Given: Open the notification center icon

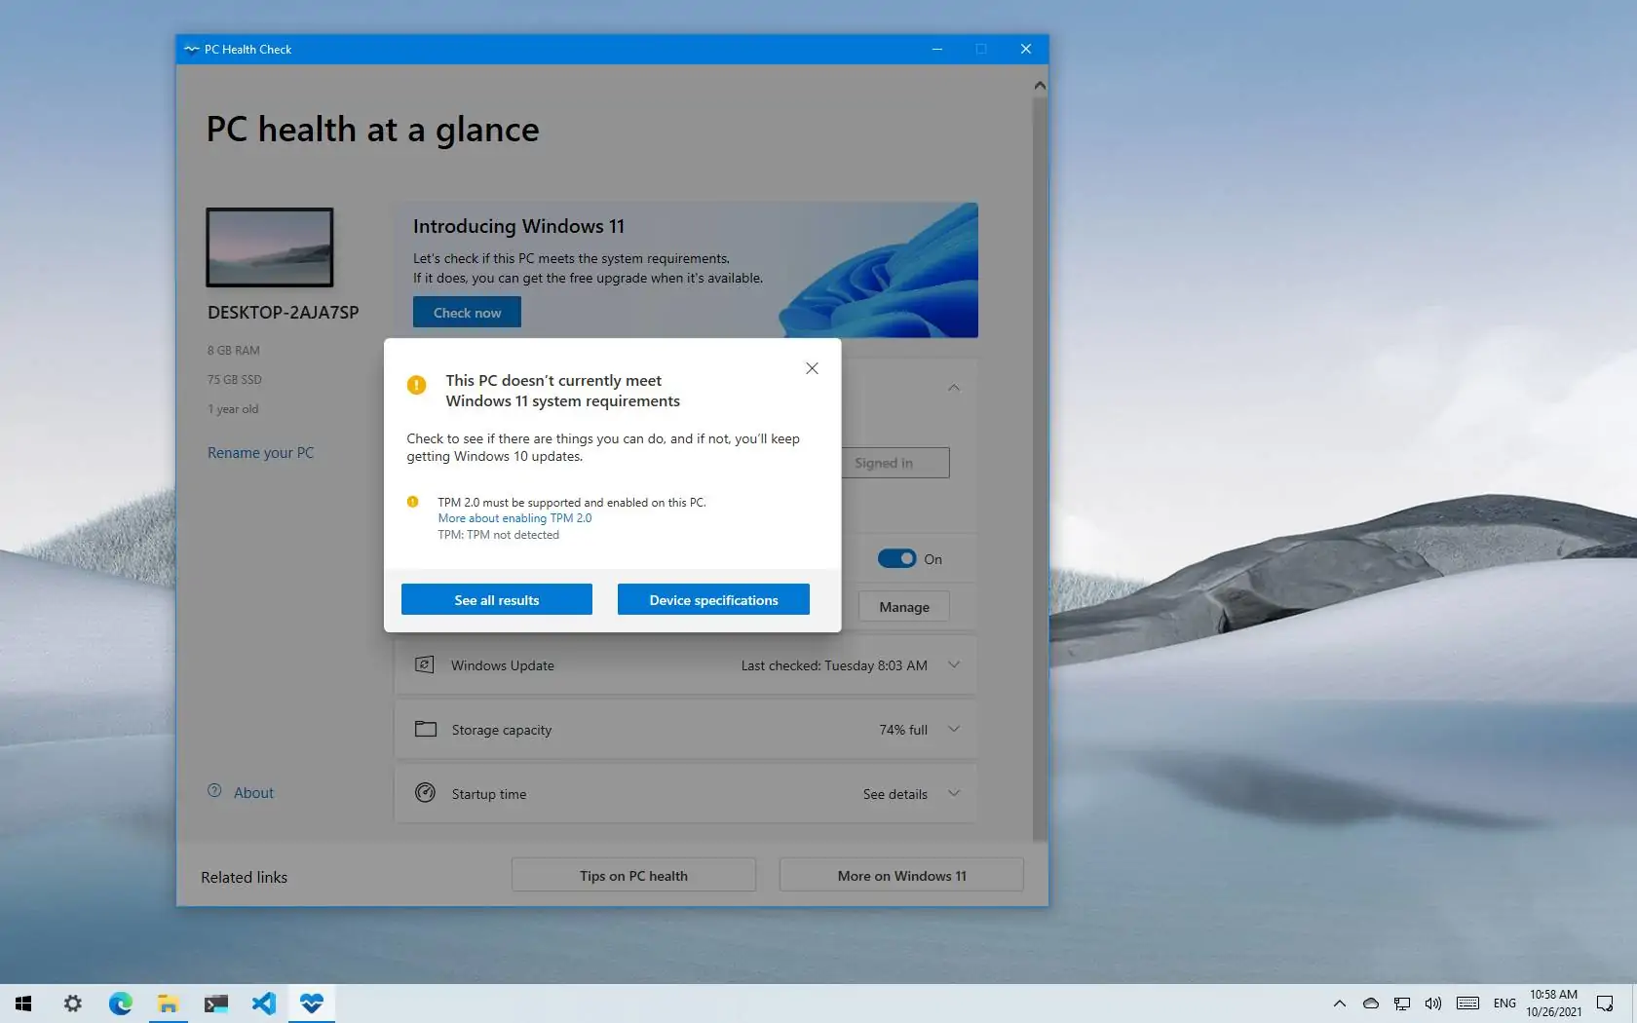Looking at the screenshot, I should click(x=1605, y=1004).
